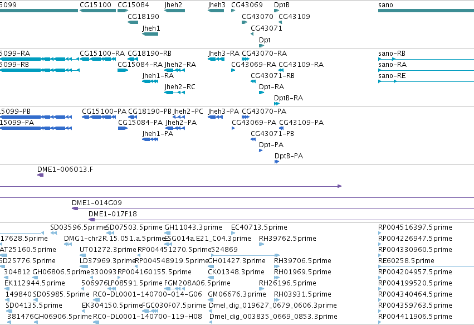Select EST EC40713.5prime
Image resolution: width=474 pixels, height=325 pixels.
point(233,233)
